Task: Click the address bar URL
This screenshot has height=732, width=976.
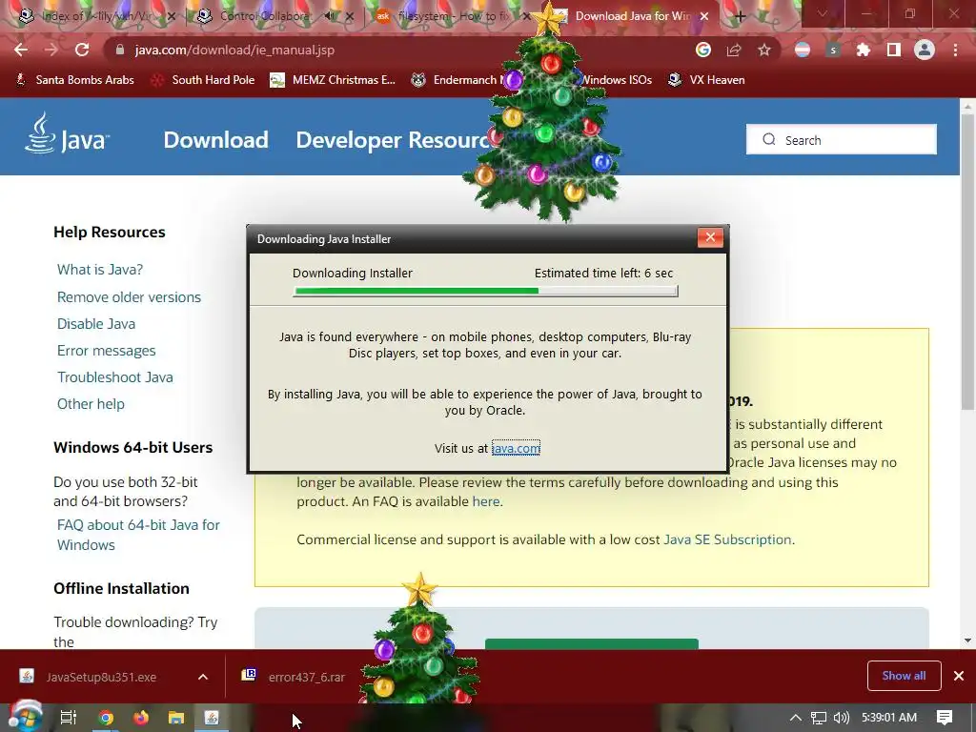Action: tap(234, 50)
